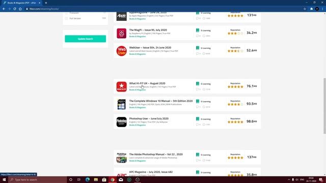The image size is (326, 183).
Task: Open Microsoft Store from the taskbar
Action: click(x=104, y=179)
